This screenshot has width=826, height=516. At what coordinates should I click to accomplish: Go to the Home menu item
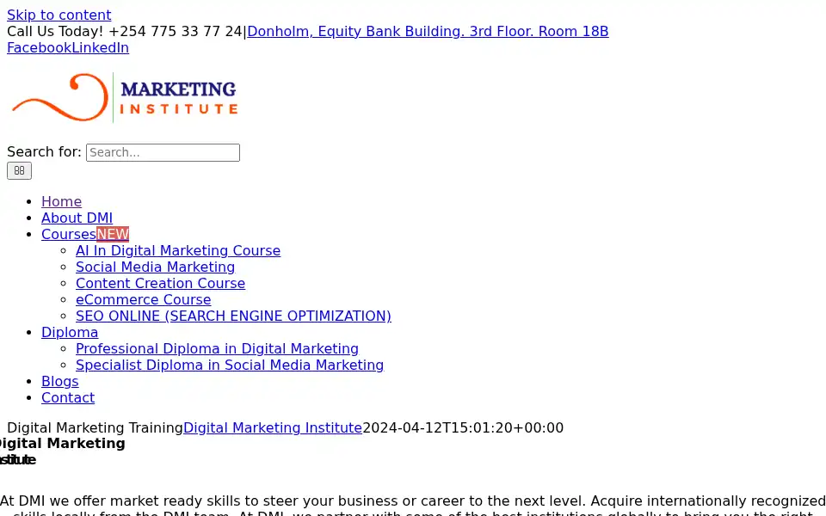62,201
